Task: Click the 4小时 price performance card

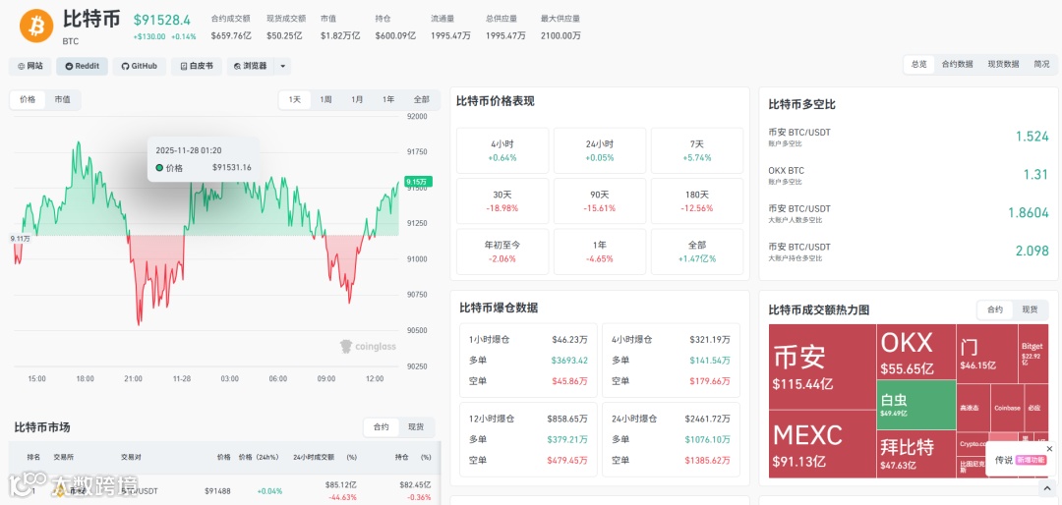Action: (x=502, y=150)
